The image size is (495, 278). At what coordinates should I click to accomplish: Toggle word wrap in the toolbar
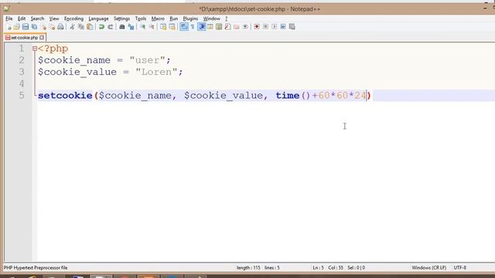tap(184, 27)
